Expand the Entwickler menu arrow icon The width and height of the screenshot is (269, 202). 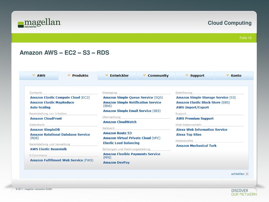tap(107, 75)
